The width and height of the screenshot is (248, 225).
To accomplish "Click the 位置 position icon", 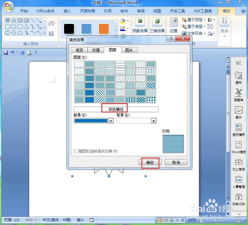I will pyautogui.click(x=174, y=25).
